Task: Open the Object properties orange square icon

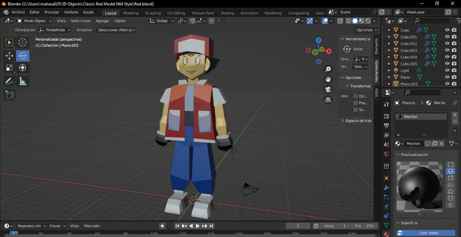Action: [386, 178]
